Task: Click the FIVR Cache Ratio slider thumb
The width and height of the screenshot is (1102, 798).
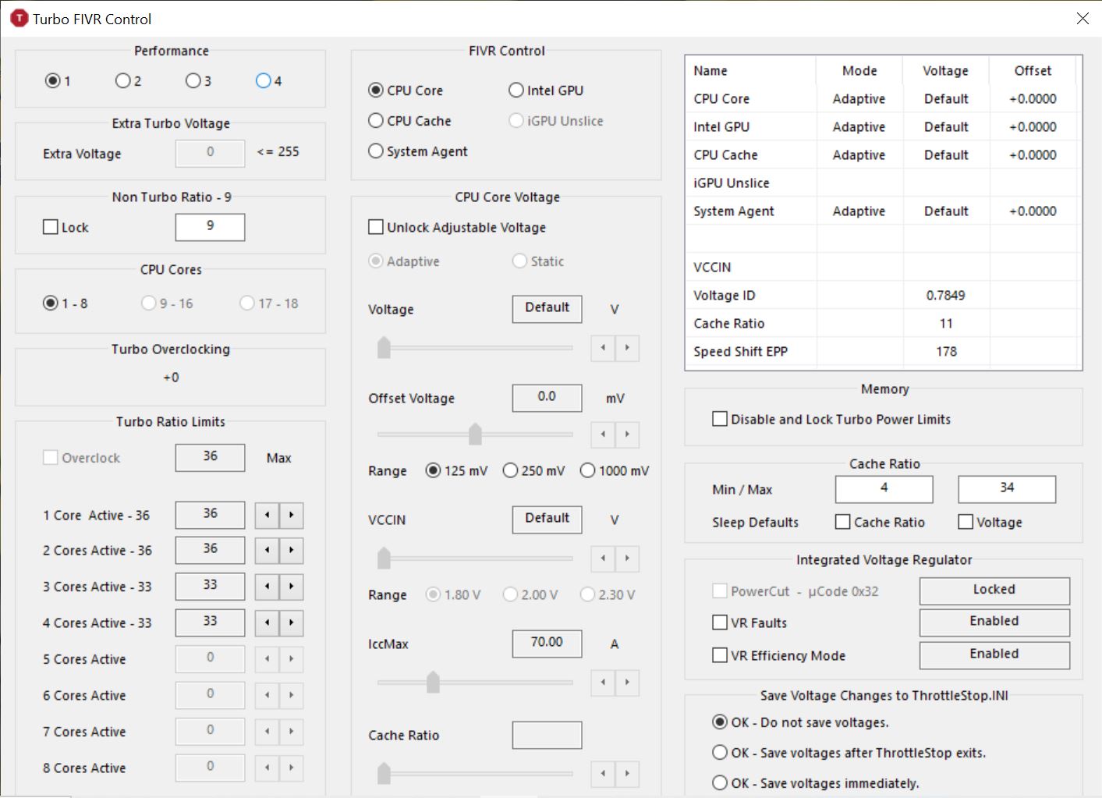Action: pyautogui.click(x=384, y=773)
